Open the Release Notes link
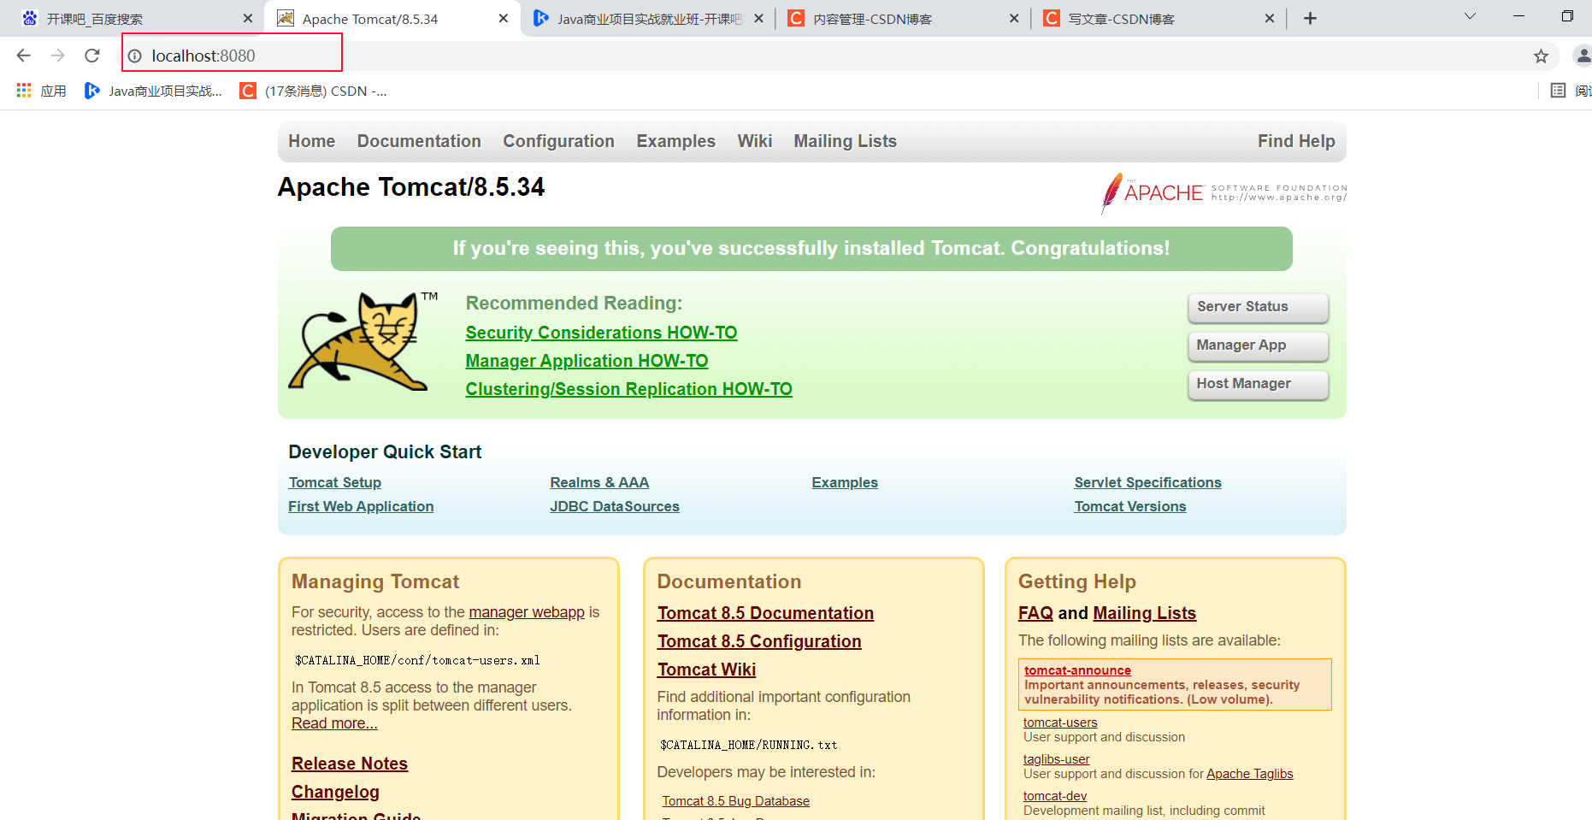1592x820 pixels. click(350, 764)
